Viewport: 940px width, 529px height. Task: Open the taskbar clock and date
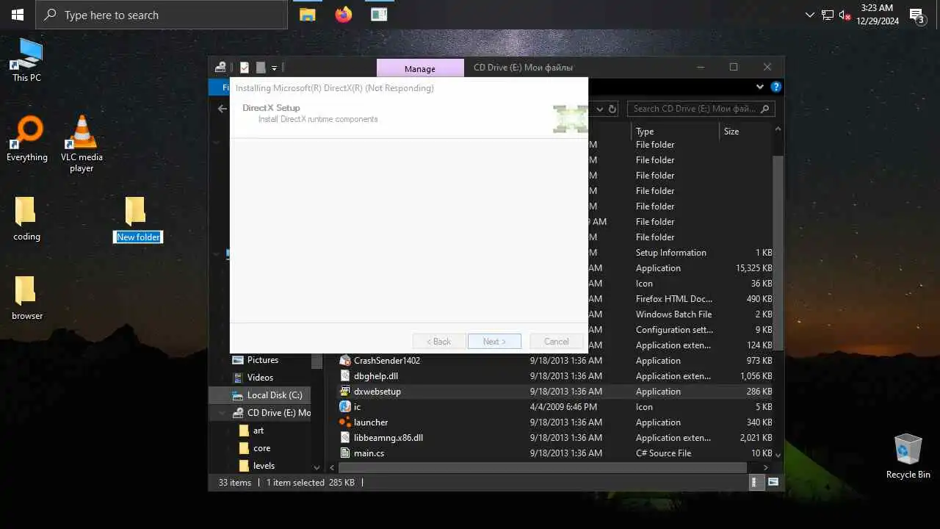(x=878, y=15)
